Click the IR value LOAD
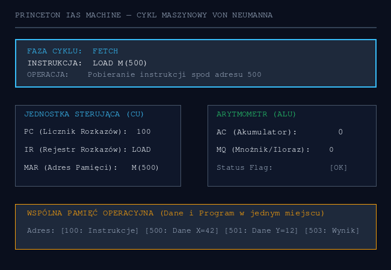 [141, 149]
